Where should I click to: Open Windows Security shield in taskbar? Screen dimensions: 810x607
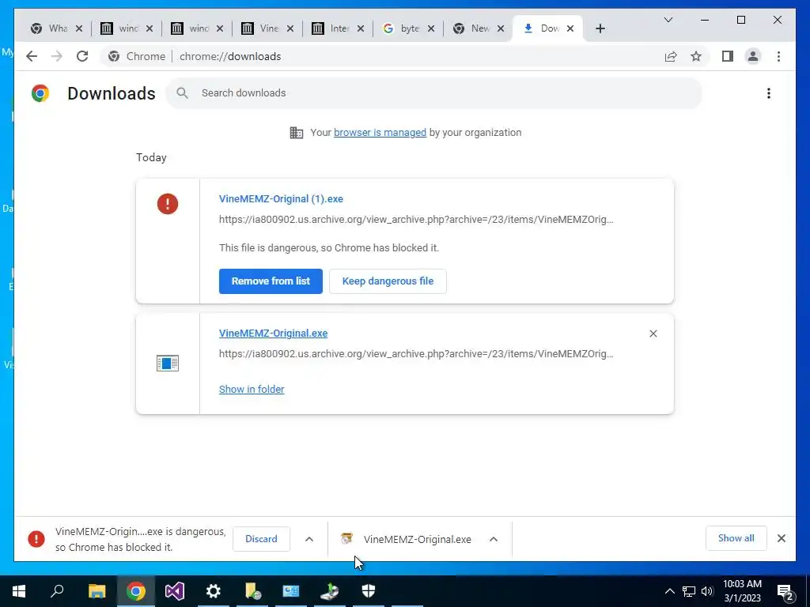[369, 591]
